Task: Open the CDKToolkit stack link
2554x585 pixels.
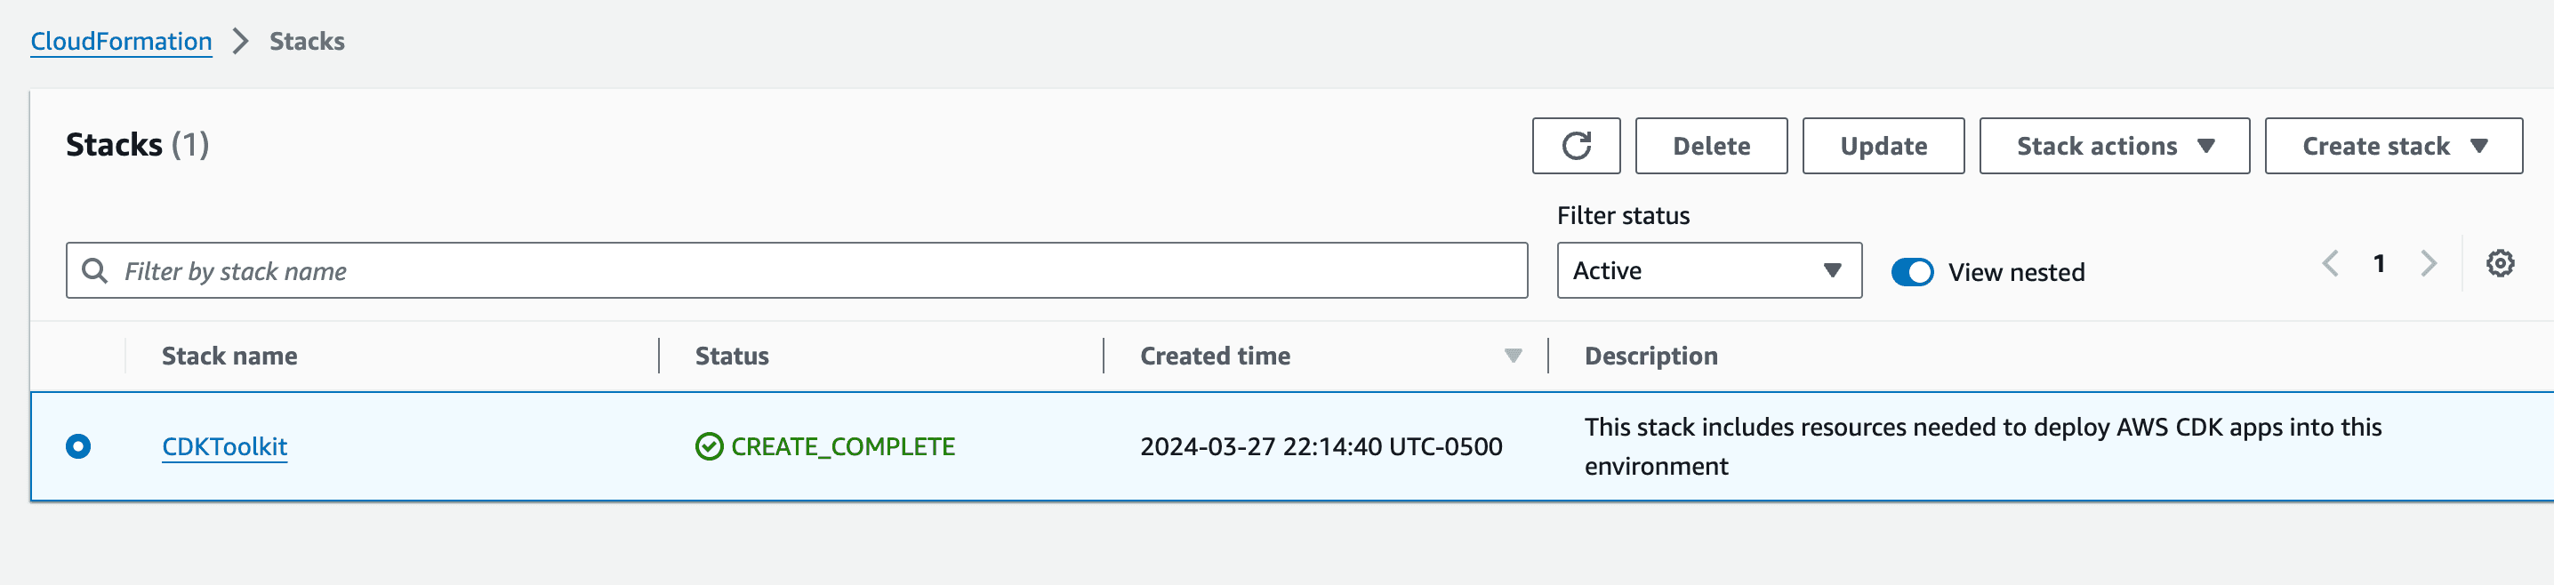Action: pyautogui.click(x=224, y=447)
